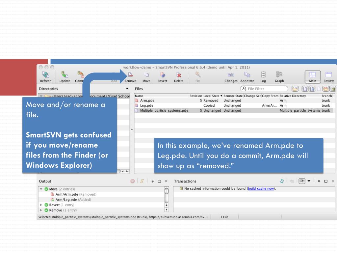This screenshot has width=337, height=253.
Task: Click the Arm/Ar... Copy From cell
Action: coord(270,105)
